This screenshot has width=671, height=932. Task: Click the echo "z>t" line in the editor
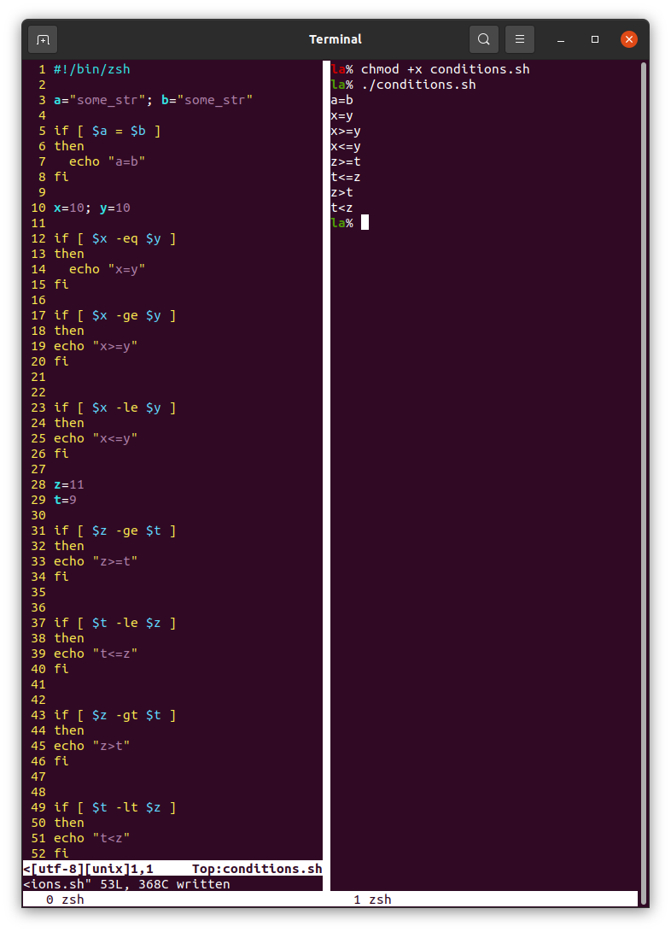pos(91,746)
